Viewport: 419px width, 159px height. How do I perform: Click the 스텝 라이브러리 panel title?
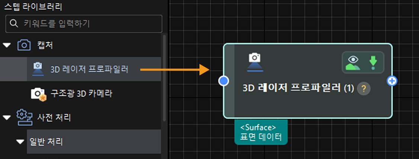coord(33,7)
